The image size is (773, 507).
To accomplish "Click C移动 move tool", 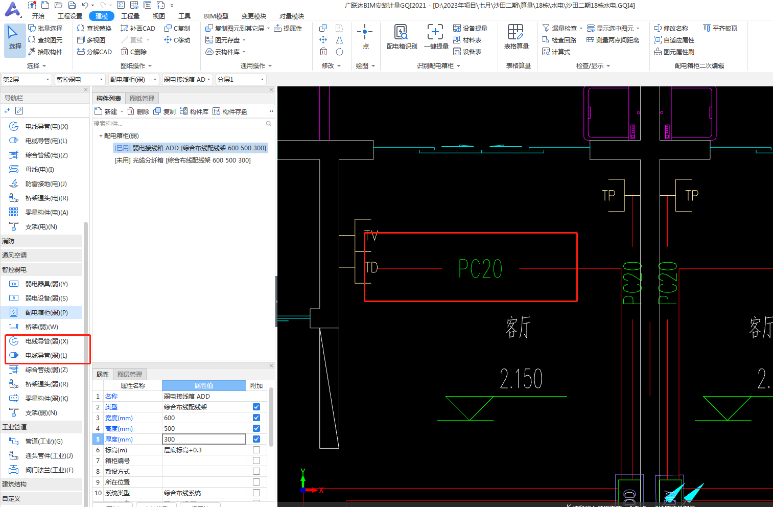I will (x=177, y=40).
